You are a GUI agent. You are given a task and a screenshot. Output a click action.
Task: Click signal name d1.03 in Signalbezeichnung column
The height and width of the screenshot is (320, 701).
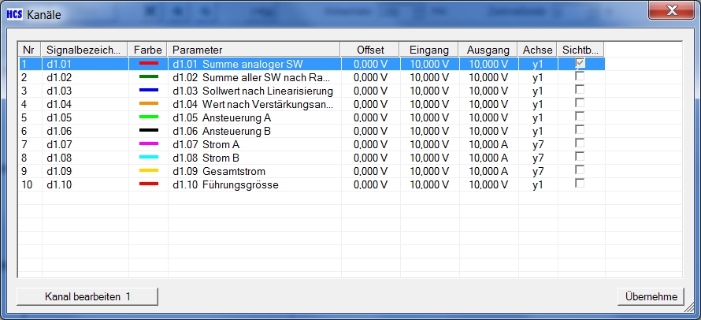59,91
